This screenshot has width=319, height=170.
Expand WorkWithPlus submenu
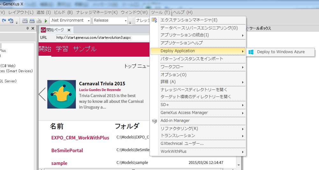243,152
